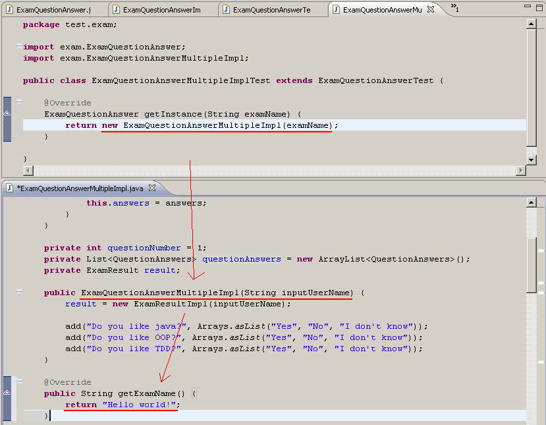Switch to the ExamQuestionAnswer.j tab
The width and height of the screenshot is (546, 425).
coord(53,9)
